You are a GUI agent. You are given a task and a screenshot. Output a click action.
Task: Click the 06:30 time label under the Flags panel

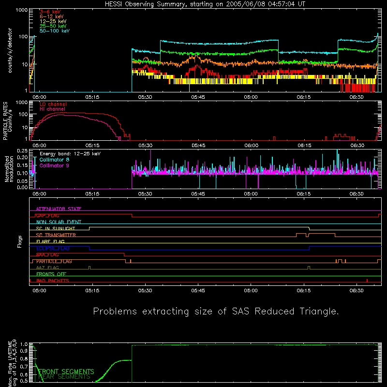click(357, 291)
